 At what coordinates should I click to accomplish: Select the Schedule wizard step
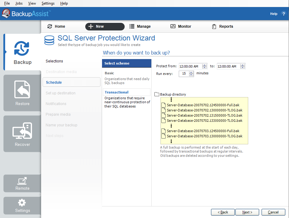[x=72, y=82]
